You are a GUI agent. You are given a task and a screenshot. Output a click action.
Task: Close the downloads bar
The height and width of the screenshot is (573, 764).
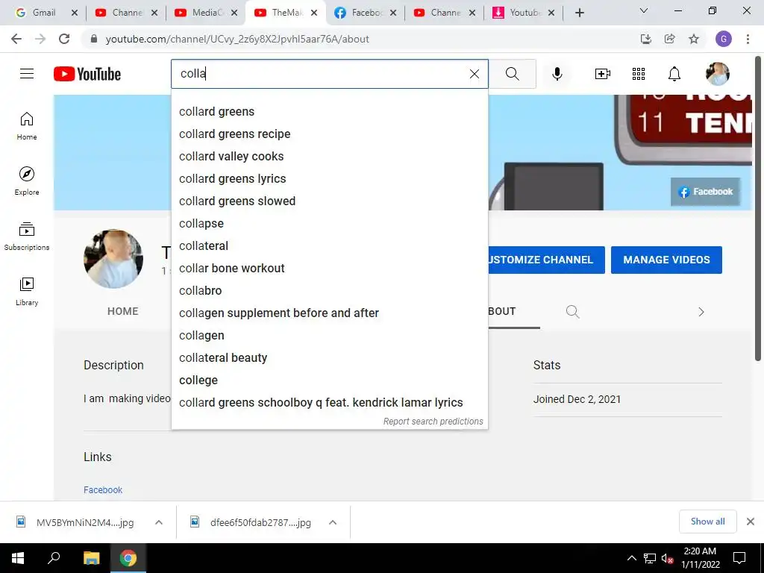click(x=751, y=522)
